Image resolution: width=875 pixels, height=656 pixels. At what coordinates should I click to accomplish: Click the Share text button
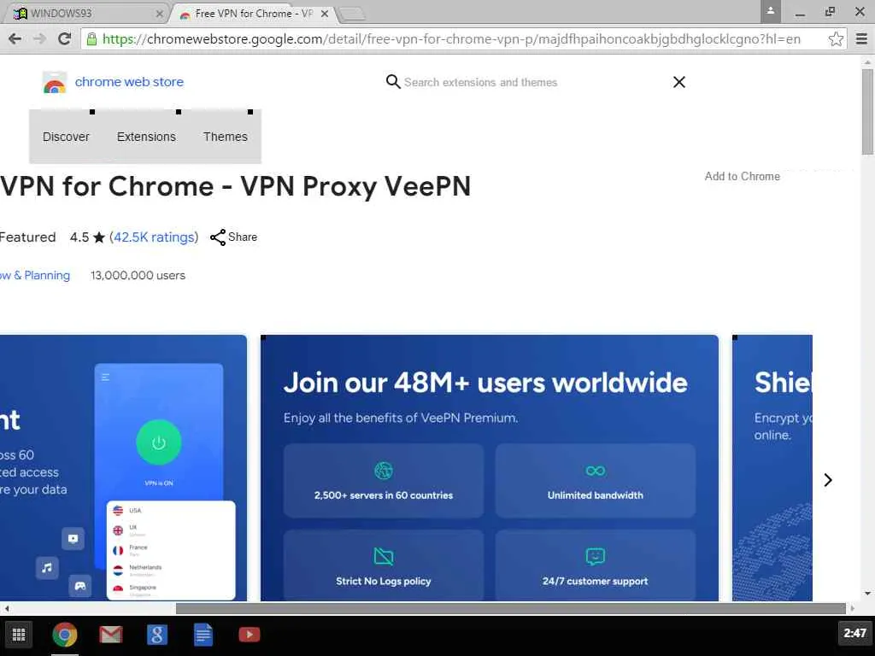tap(242, 237)
